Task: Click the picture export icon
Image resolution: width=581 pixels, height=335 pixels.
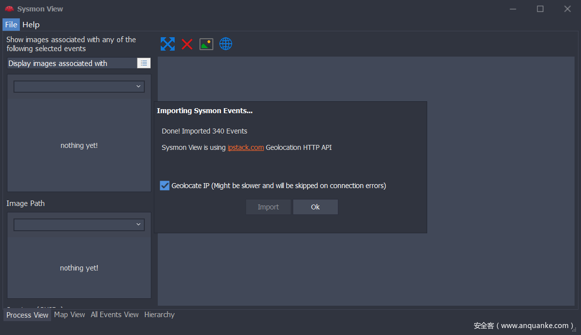Action: point(206,44)
